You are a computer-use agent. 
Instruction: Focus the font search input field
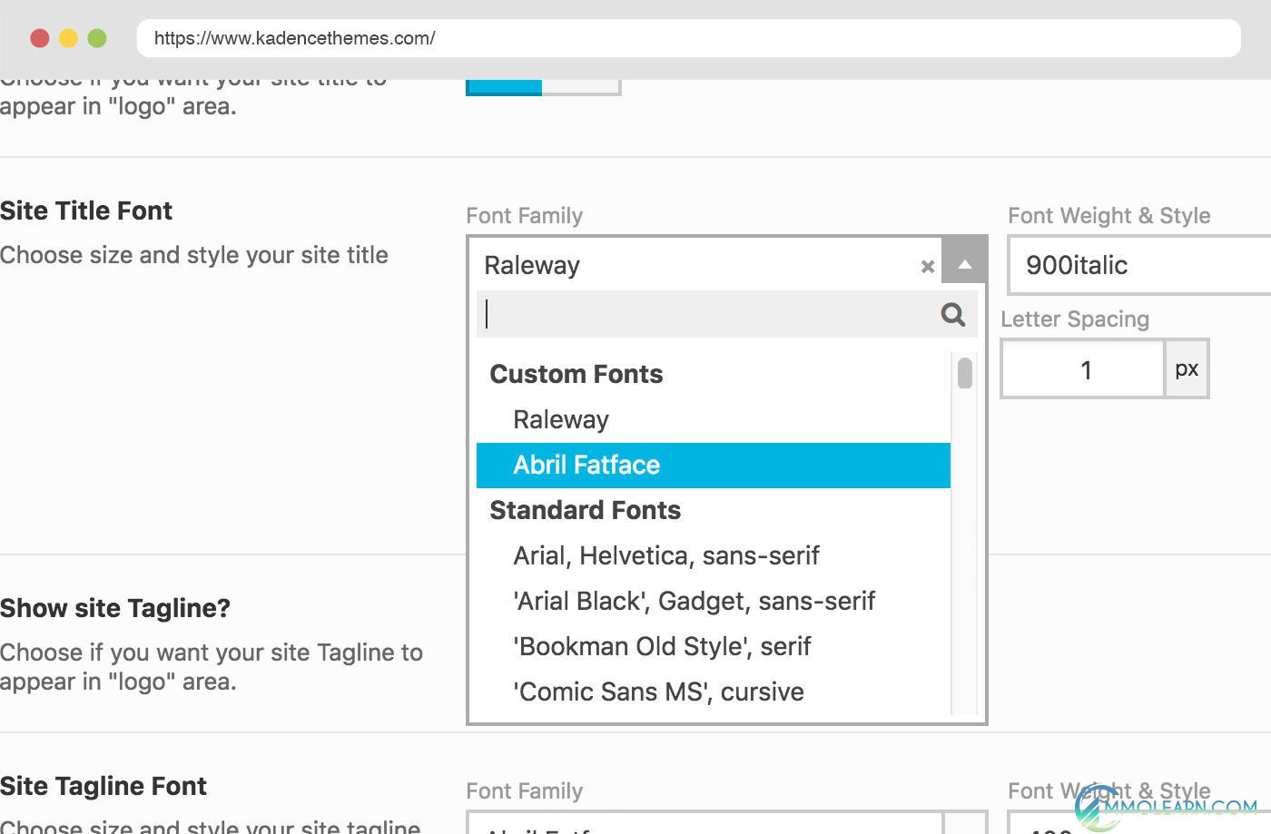click(726, 314)
